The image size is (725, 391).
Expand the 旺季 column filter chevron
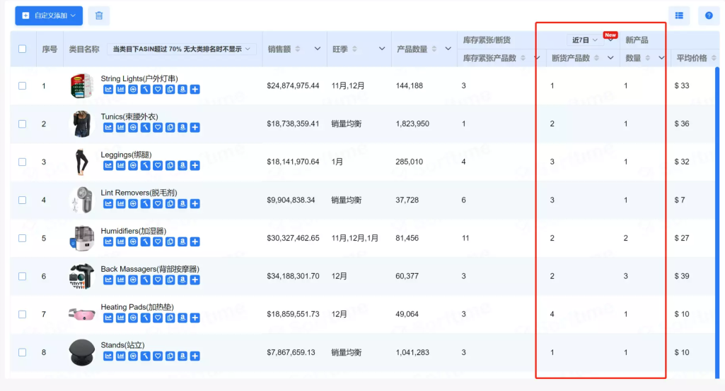click(x=382, y=49)
